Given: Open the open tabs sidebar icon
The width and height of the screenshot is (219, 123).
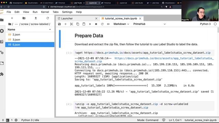Looking at the screenshot, I should click(x=2, y=63).
